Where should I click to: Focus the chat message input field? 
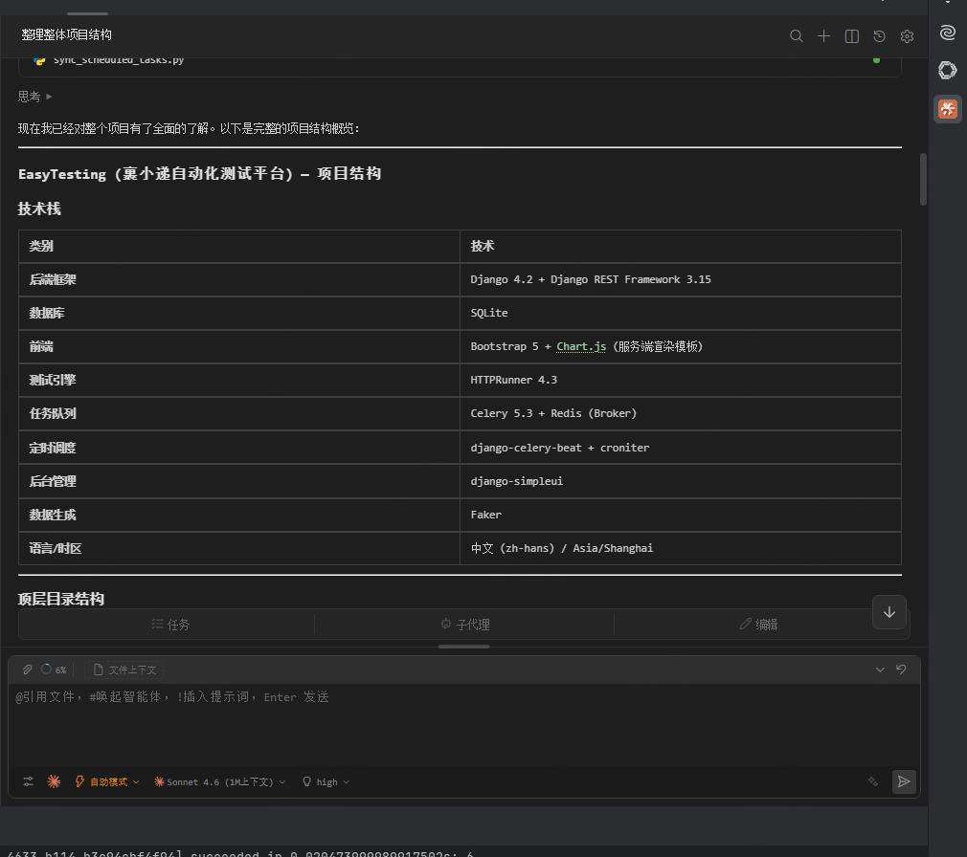coord(463,724)
